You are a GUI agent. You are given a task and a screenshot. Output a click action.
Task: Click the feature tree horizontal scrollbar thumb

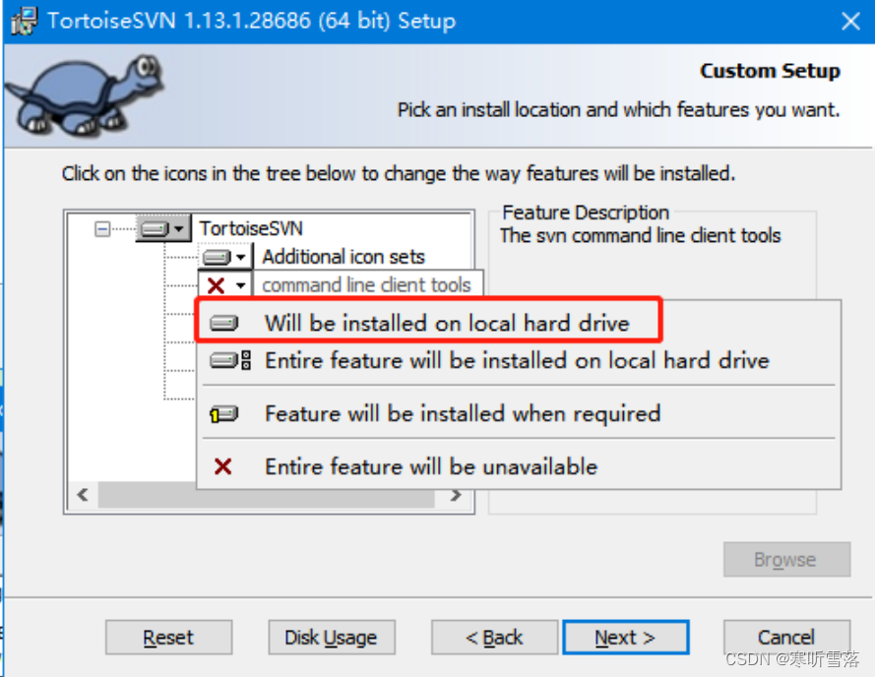[x=266, y=495]
